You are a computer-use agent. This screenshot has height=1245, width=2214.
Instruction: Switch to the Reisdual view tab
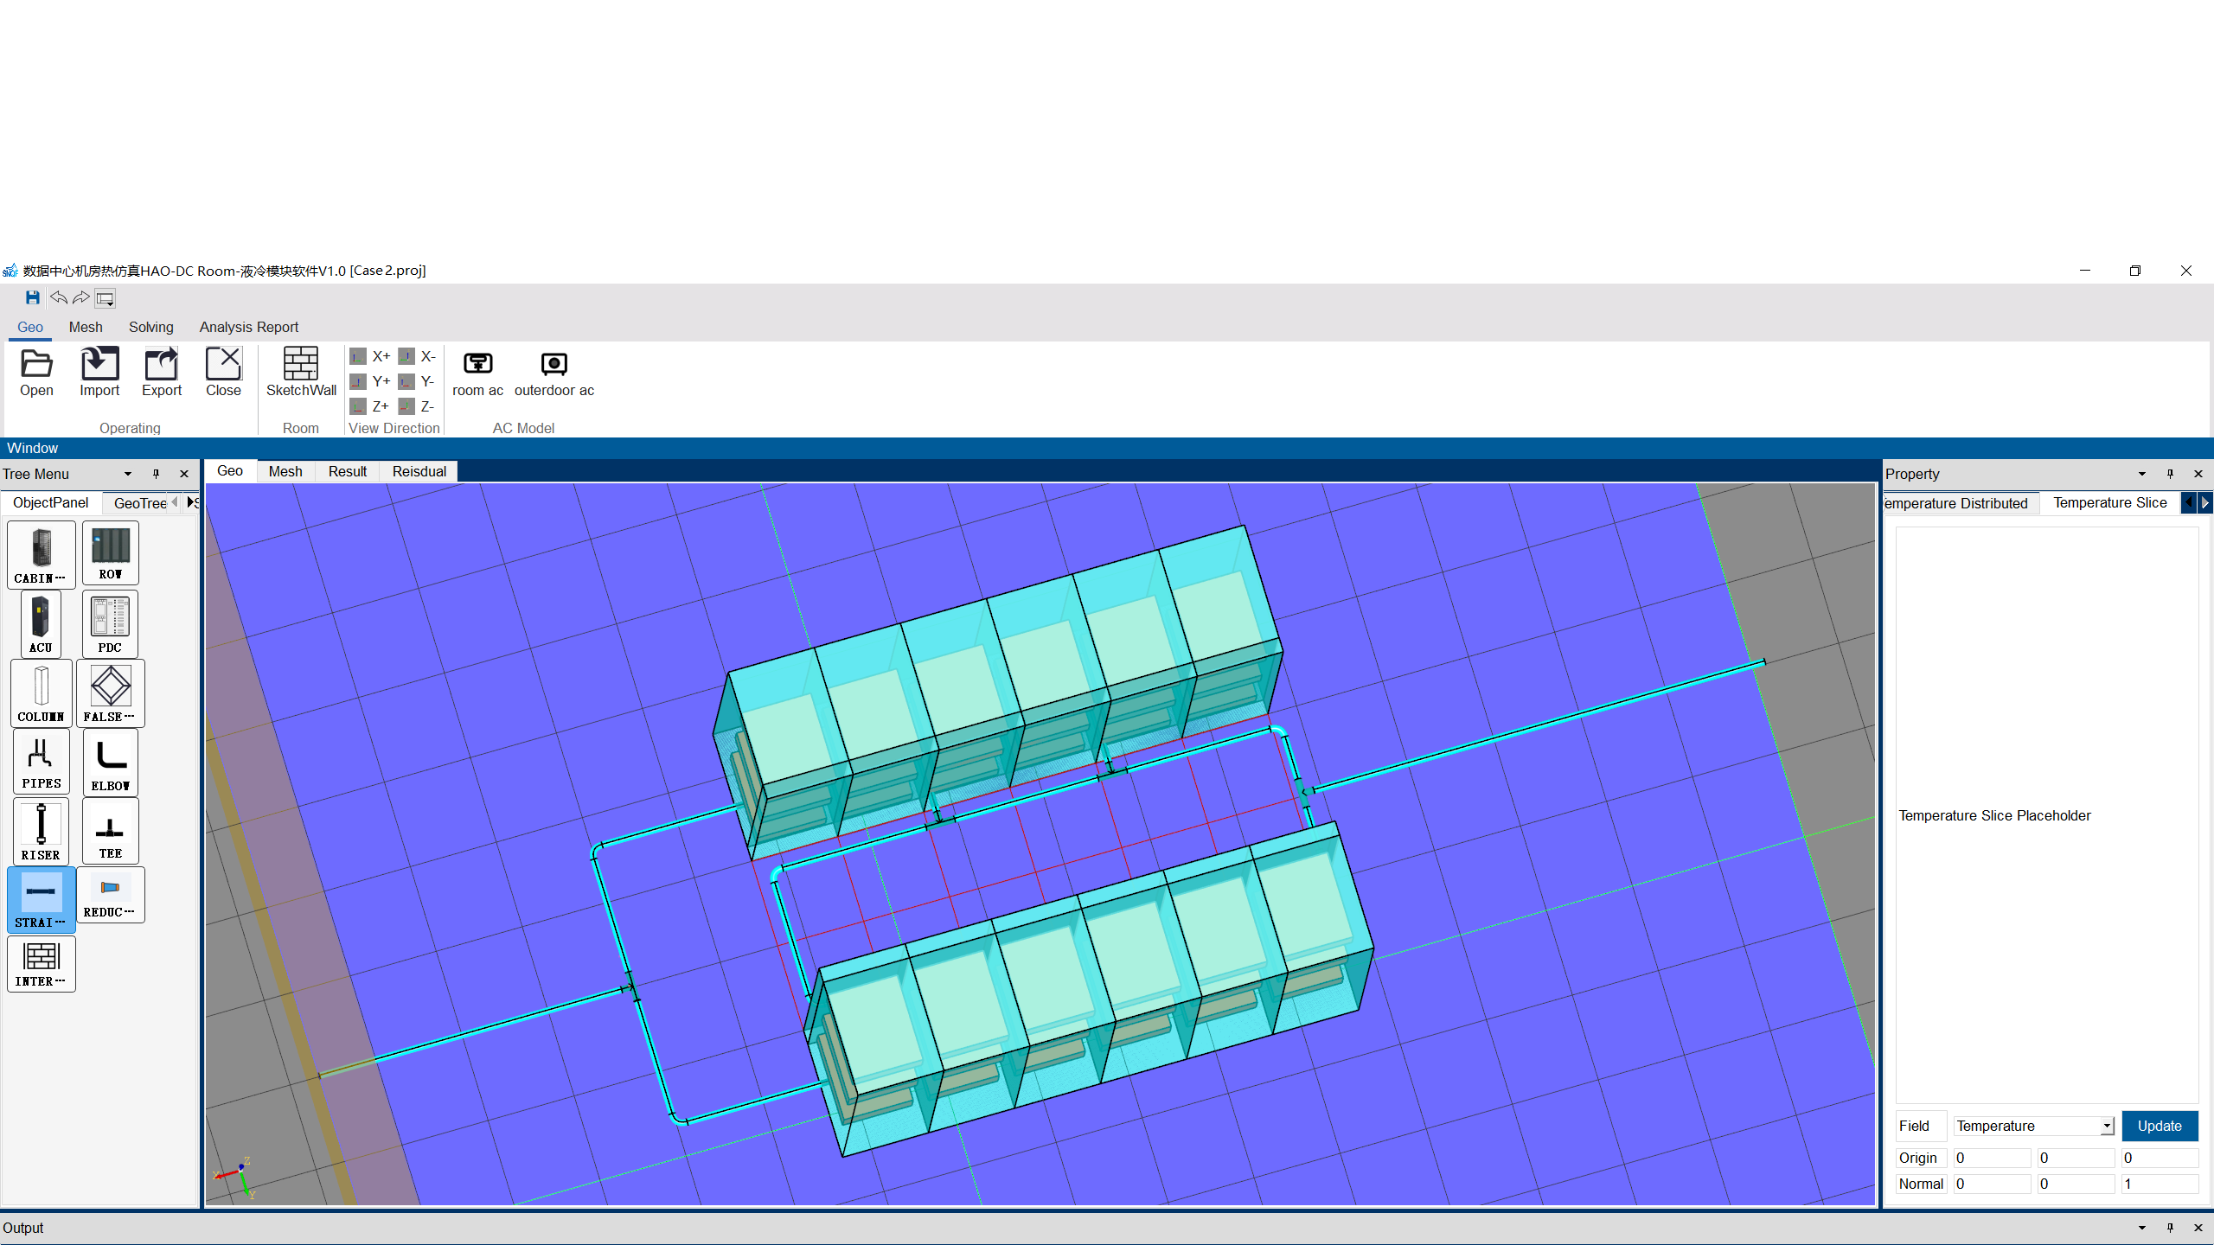pyautogui.click(x=419, y=471)
